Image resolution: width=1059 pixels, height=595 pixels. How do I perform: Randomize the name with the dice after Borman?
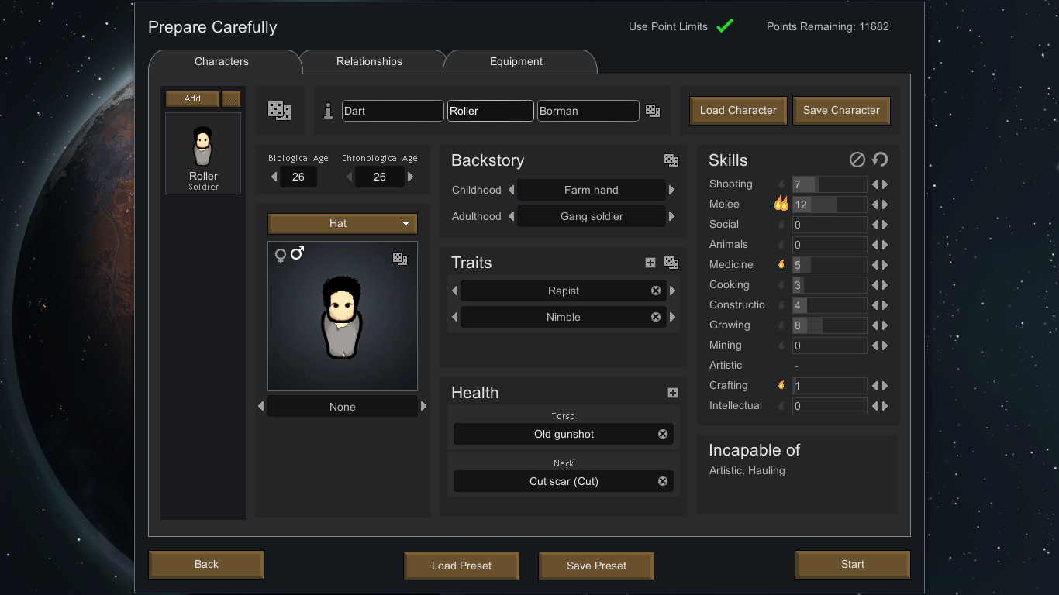[653, 111]
